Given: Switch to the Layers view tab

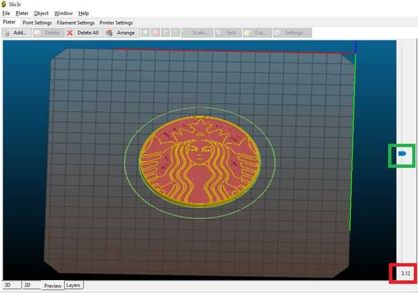Looking at the screenshot, I should pyautogui.click(x=73, y=285).
